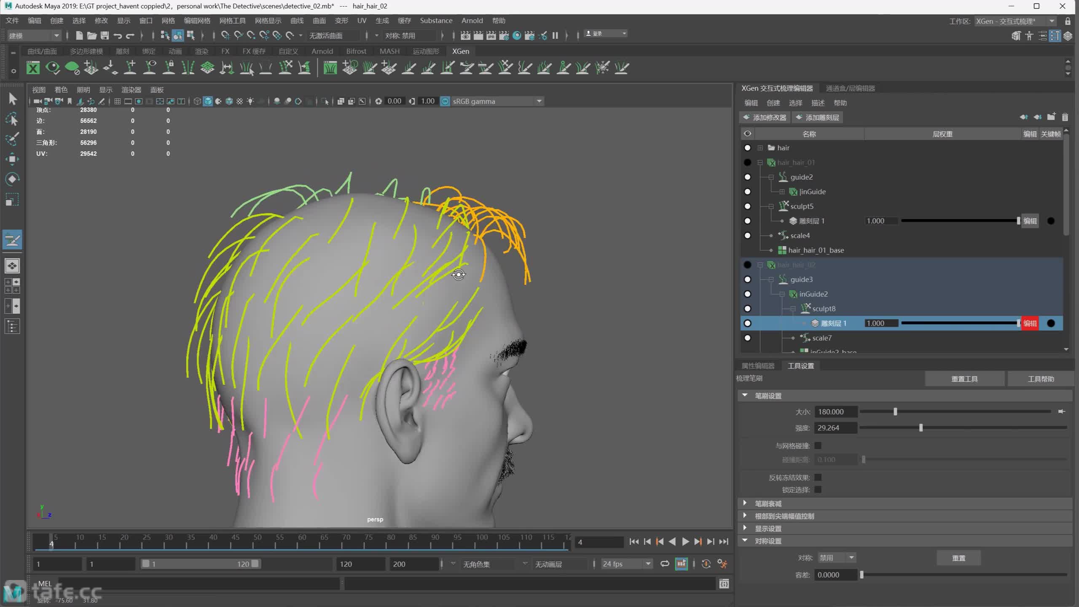Toggle visibility of guide2 modifier
The height and width of the screenshot is (607, 1079).
click(747, 177)
